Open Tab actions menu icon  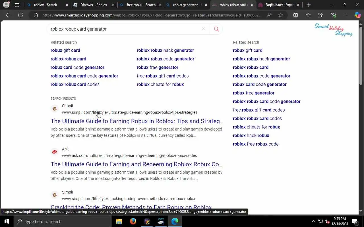click(x=17, y=5)
